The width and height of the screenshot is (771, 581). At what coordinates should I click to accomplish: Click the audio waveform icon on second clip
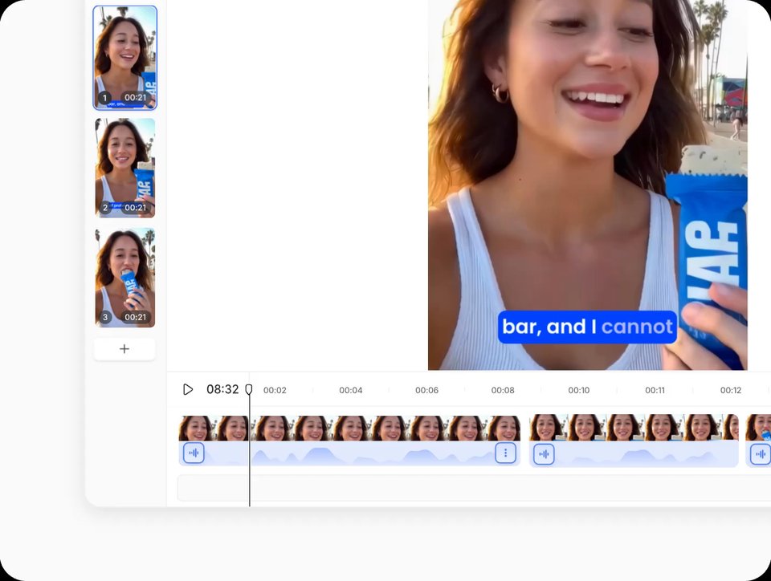pos(544,454)
